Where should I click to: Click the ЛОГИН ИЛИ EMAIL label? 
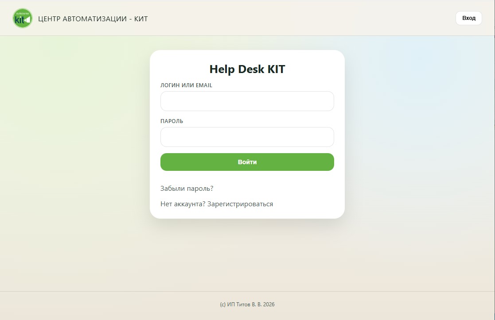pyautogui.click(x=186, y=85)
